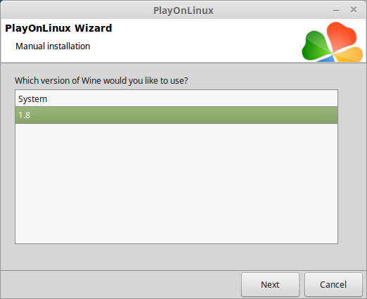Viewport: 367px width, 299px height.
Task: Click the PlayOnLinux Wizard heading
Action: coord(58,28)
